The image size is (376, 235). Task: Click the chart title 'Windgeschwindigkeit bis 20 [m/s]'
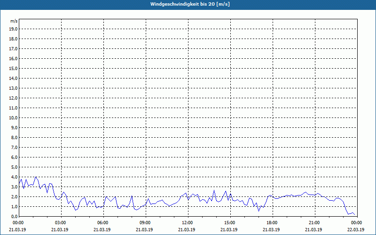coord(190,4)
